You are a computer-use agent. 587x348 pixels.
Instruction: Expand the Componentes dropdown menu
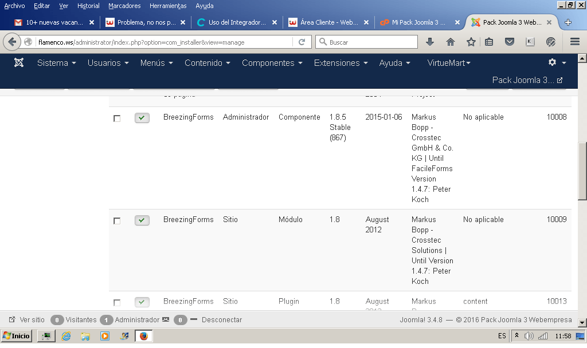pyautogui.click(x=272, y=63)
